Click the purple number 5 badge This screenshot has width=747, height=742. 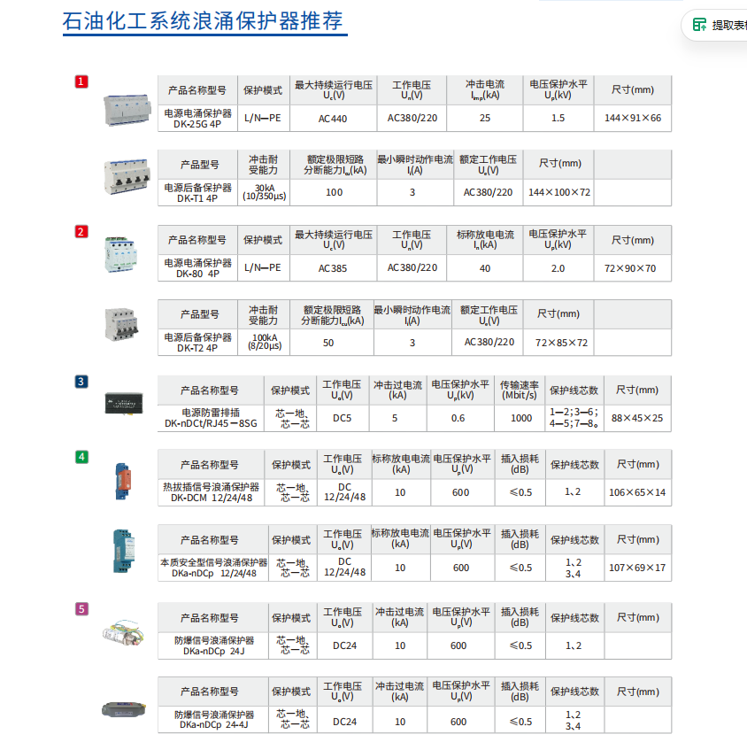point(82,609)
